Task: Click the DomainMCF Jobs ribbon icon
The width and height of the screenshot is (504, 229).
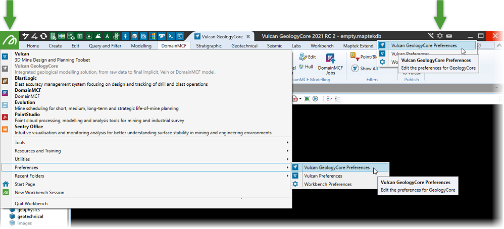Action: [331, 59]
